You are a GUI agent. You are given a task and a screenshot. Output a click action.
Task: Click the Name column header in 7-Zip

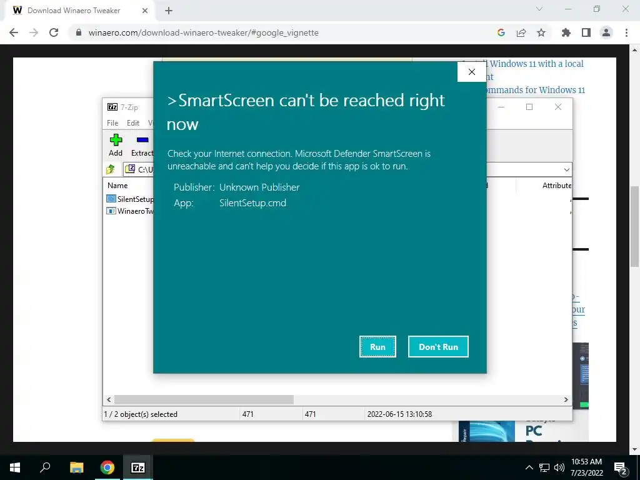point(117,185)
